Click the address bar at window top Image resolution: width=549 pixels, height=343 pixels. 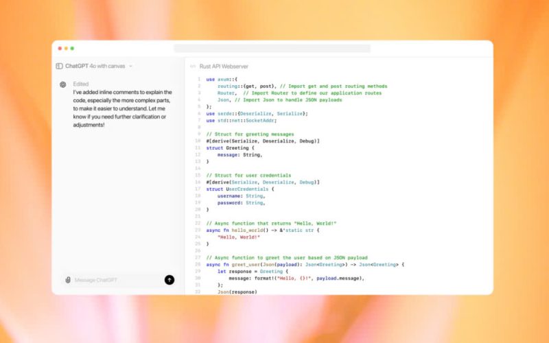pos(272,49)
